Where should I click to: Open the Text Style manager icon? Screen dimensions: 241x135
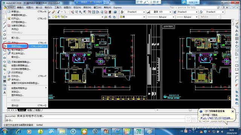pyautogui.click(x=122, y=12)
